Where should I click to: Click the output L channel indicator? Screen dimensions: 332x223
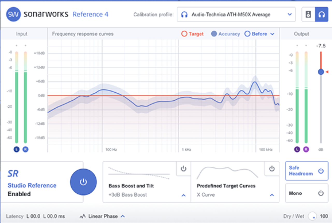coord(297,149)
